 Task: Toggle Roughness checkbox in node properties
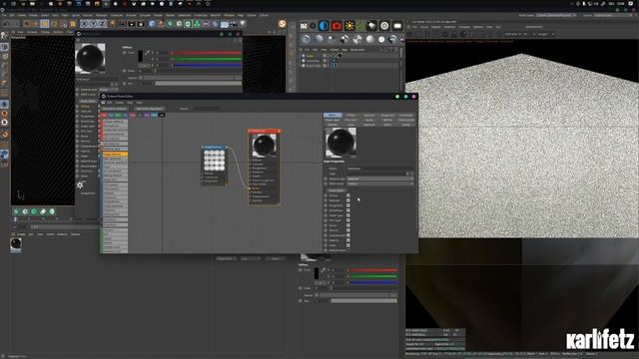[348, 205]
